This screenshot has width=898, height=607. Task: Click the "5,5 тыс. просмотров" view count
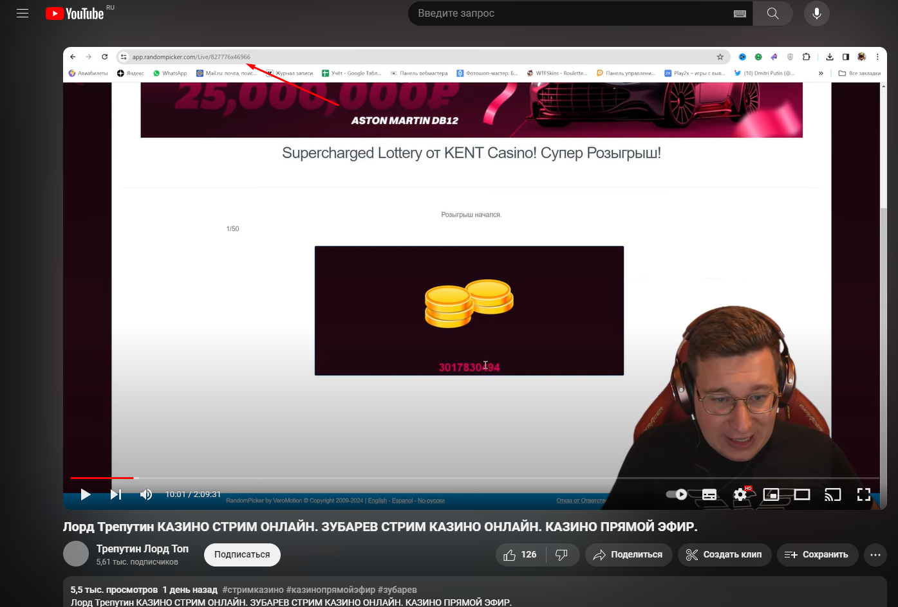114,590
